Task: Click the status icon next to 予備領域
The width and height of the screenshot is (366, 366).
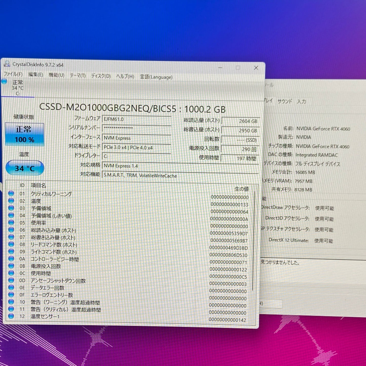Action: pos(11,208)
